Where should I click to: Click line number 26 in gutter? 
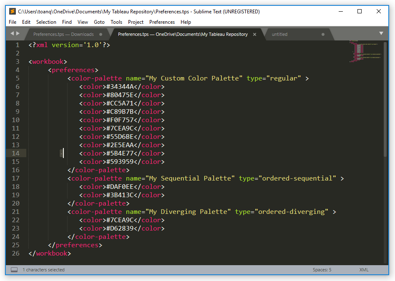15,253
